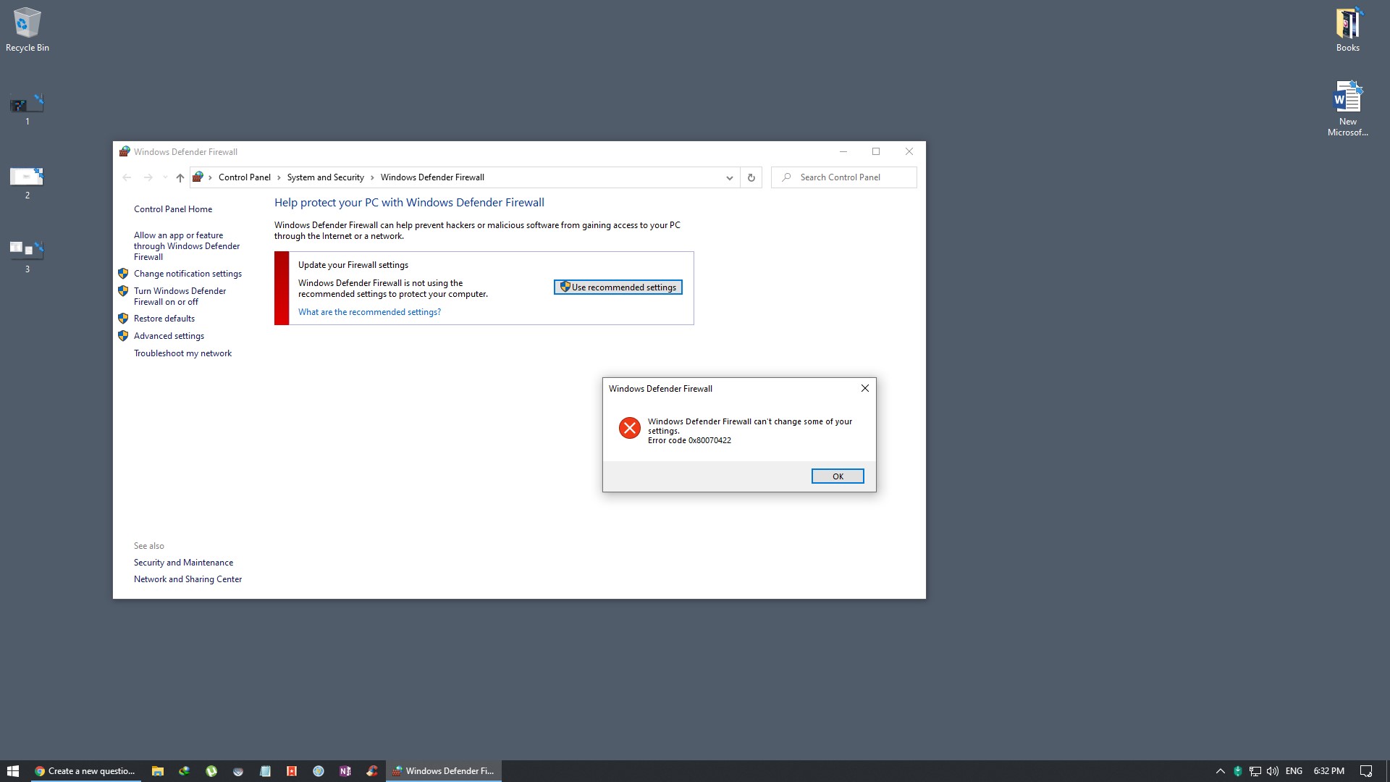Click the green shield tray icon
Screen dimensions: 1390x782
[x=1237, y=771]
